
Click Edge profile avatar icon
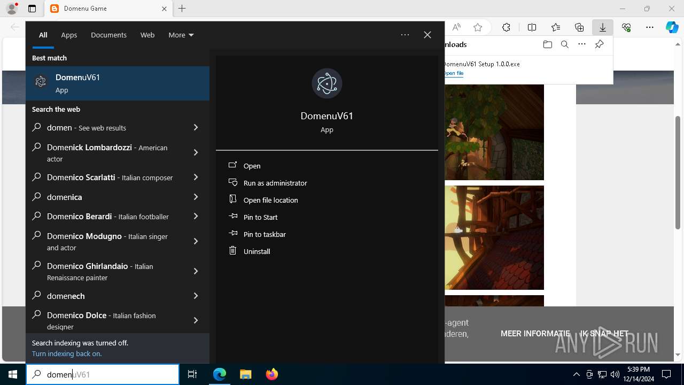click(12, 9)
